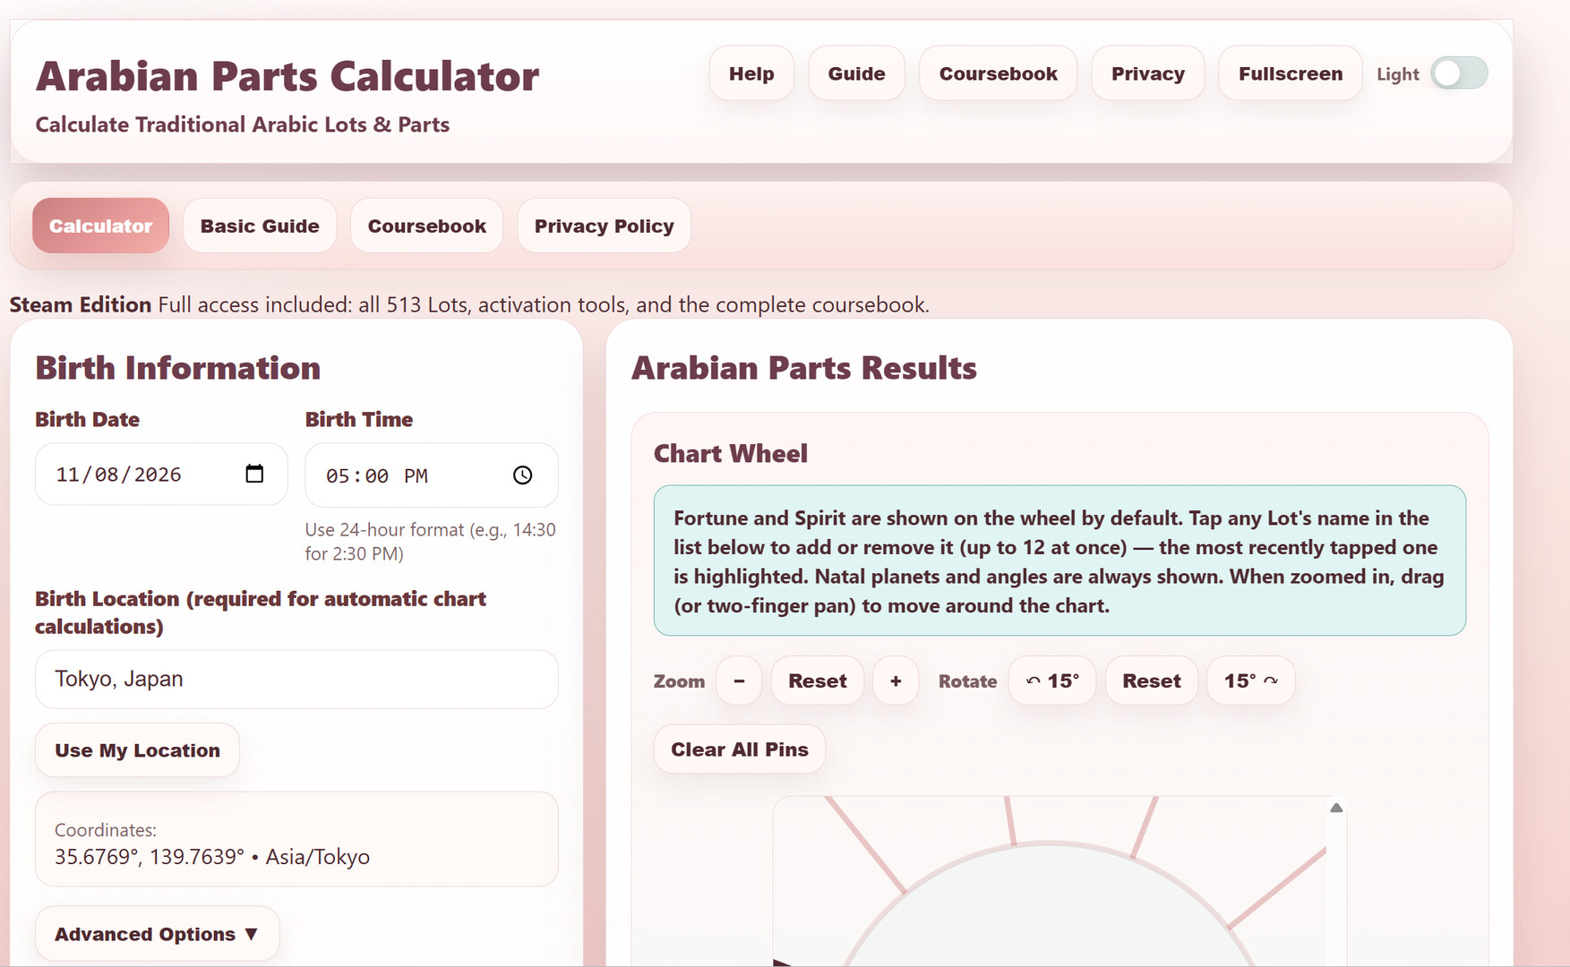This screenshot has height=967, width=1570.
Task: Click the Steam Edition notice text
Action: (x=469, y=304)
